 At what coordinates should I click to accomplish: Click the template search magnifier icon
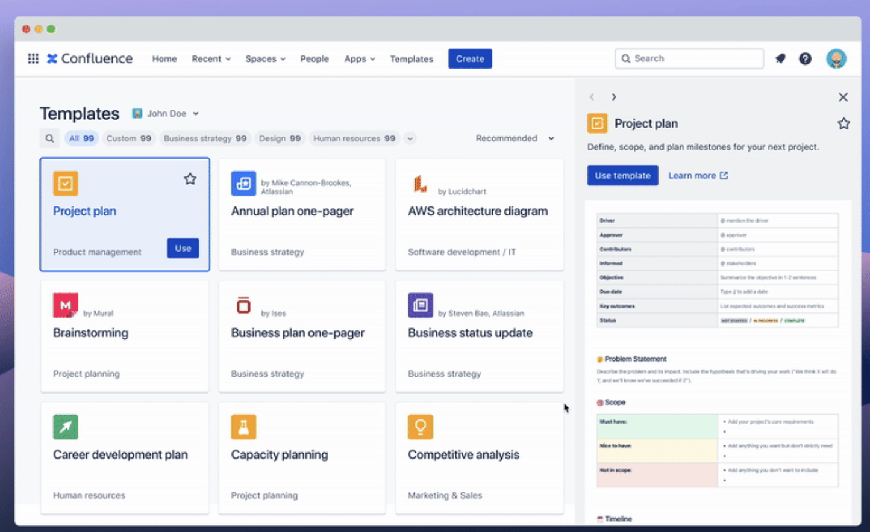(49, 138)
